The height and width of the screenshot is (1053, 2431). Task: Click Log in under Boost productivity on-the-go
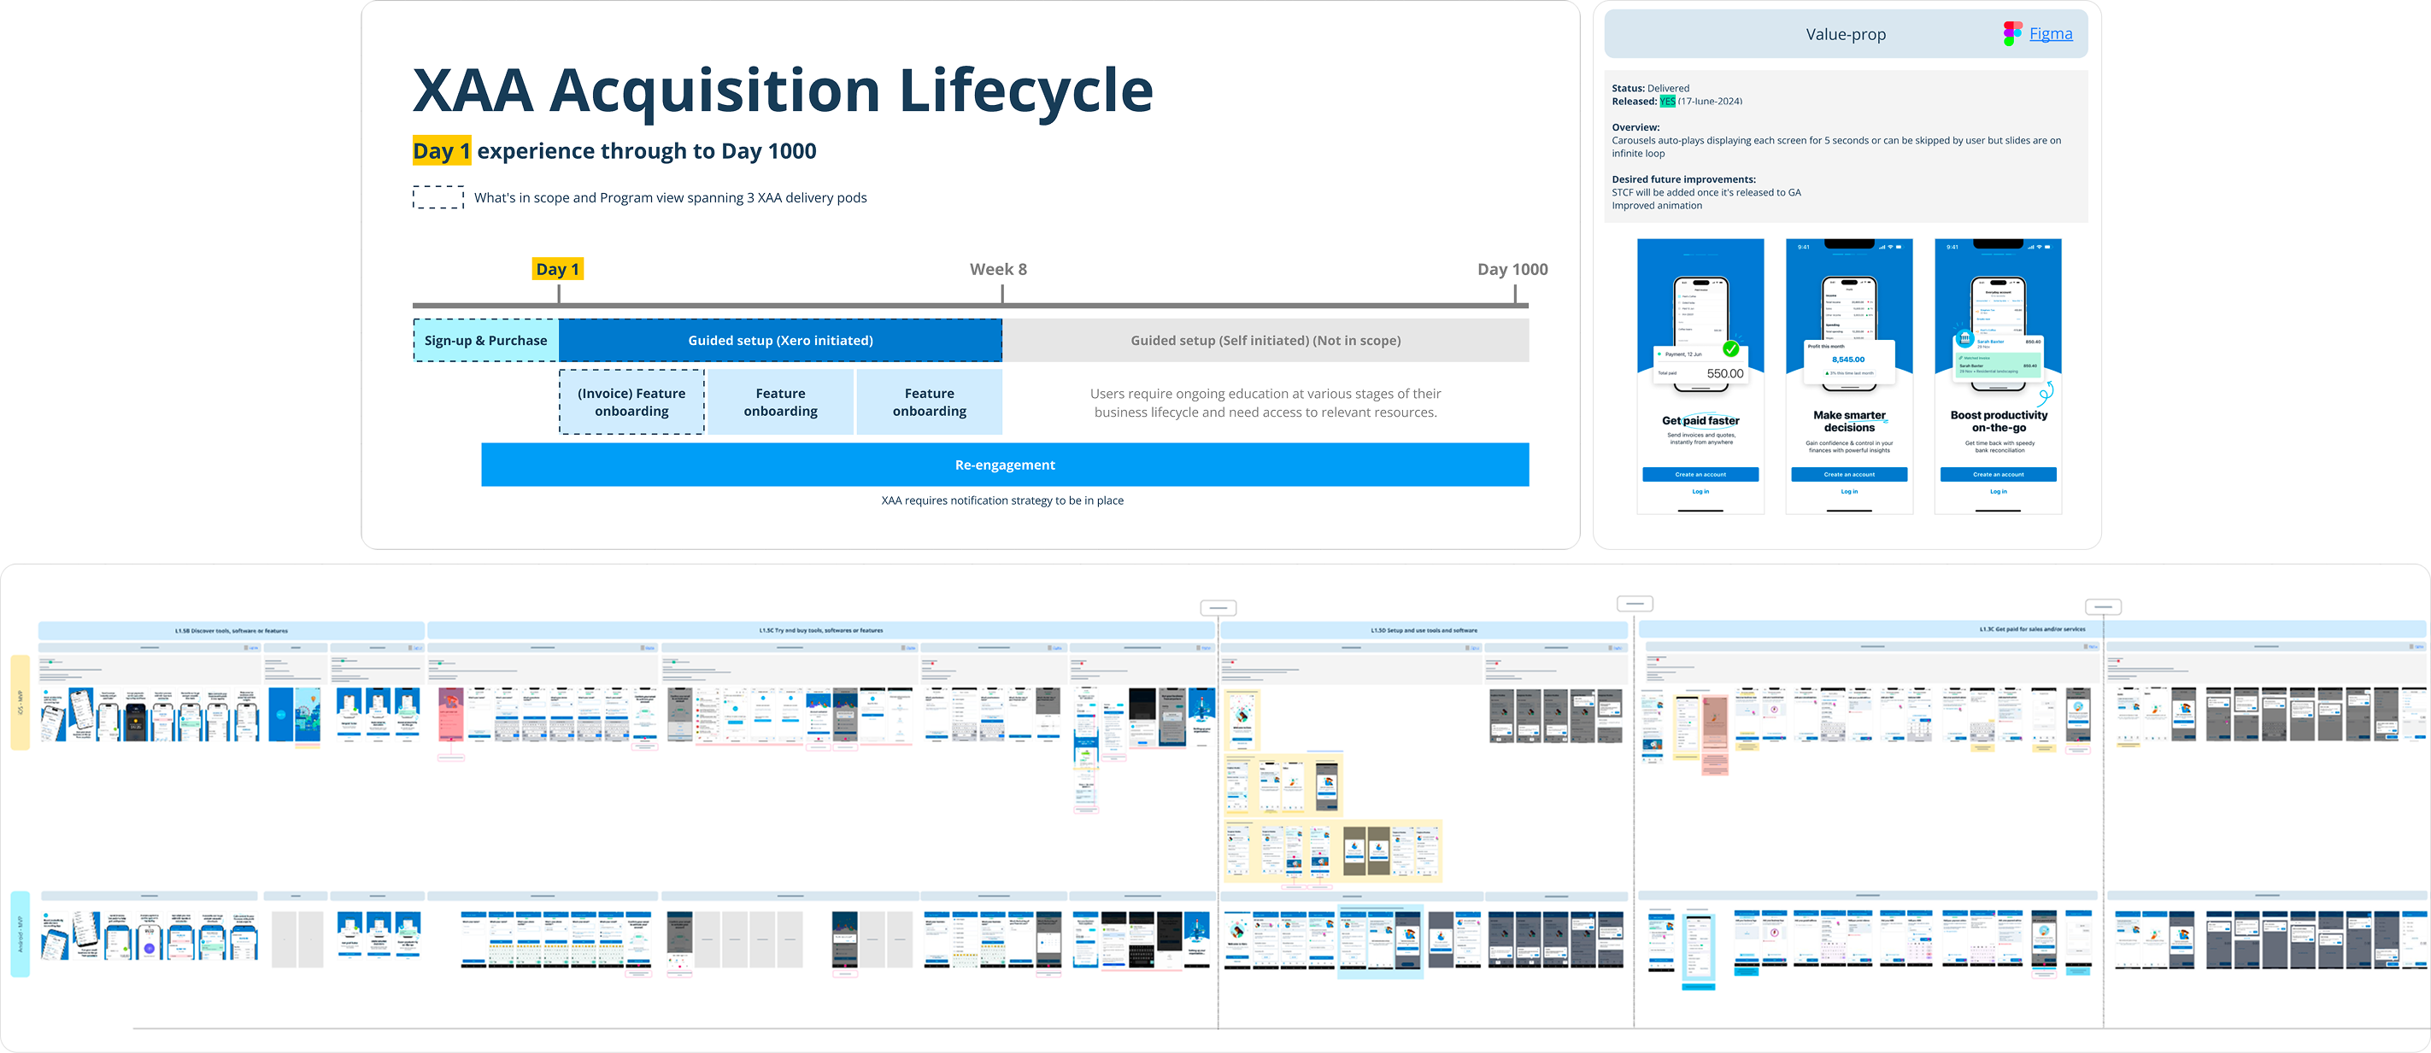pyautogui.click(x=1998, y=492)
